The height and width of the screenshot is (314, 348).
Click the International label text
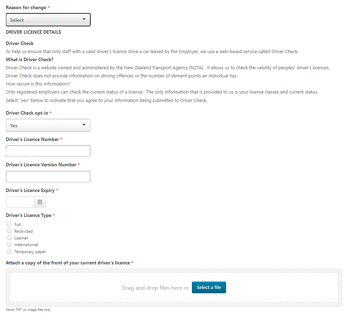click(x=26, y=244)
